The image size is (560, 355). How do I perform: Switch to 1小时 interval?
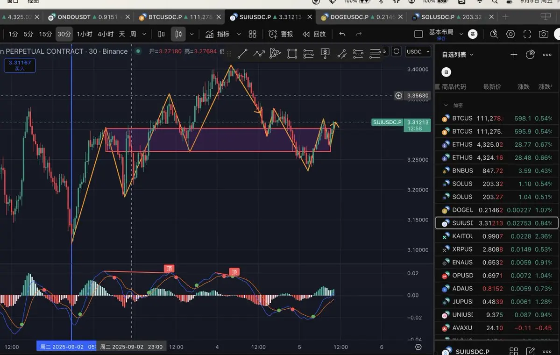(84, 34)
